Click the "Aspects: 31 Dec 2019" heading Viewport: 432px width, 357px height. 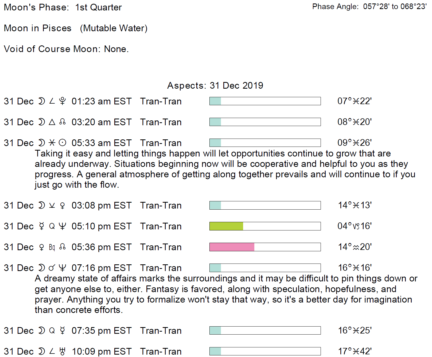coord(215,85)
